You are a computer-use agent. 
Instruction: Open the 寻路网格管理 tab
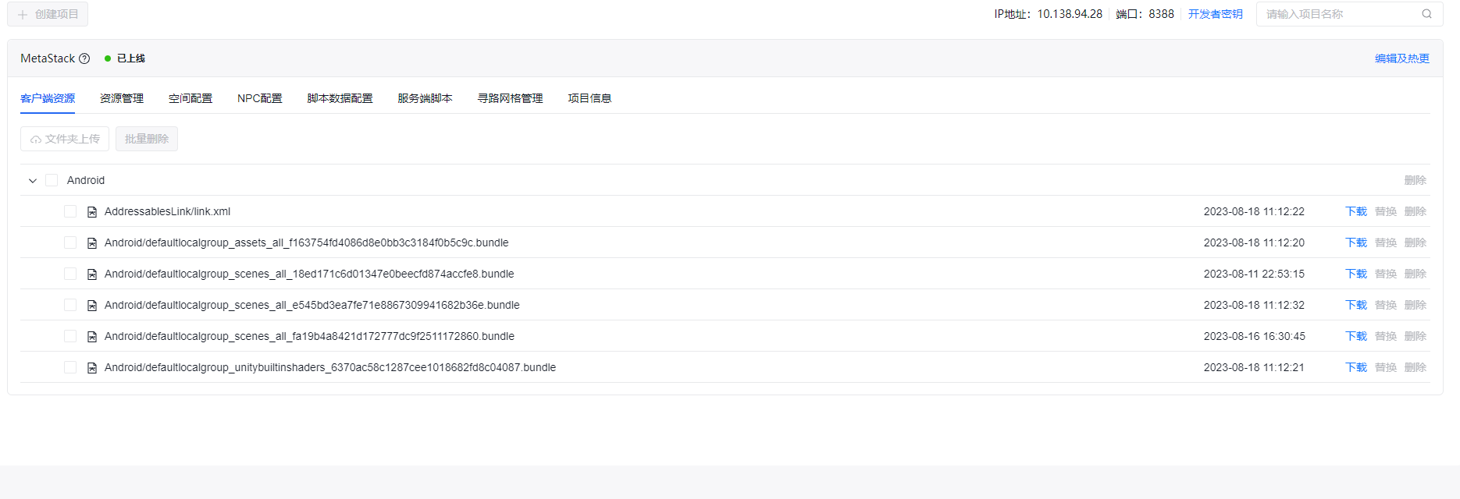pyautogui.click(x=510, y=98)
